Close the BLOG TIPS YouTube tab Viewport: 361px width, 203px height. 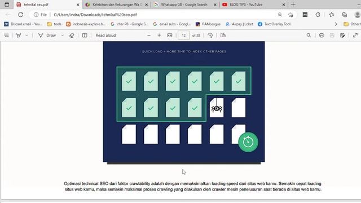click(x=284, y=5)
